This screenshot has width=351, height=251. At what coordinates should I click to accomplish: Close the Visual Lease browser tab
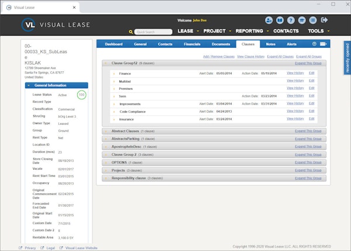(x=74, y=8)
